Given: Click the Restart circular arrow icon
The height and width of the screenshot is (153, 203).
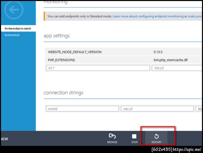Looking at the screenshot, I should 156,136.
